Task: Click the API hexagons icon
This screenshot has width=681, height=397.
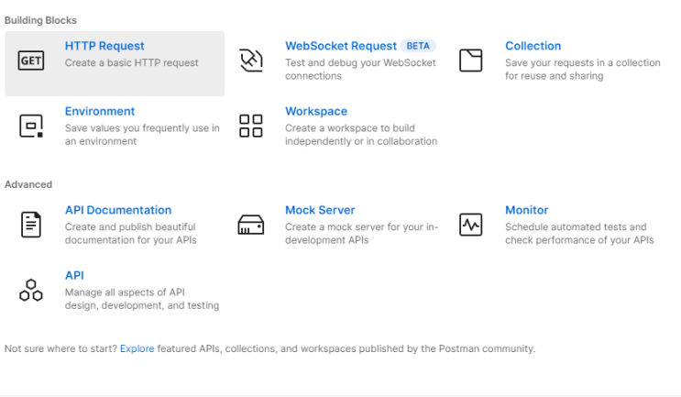Action: (31, 290)
